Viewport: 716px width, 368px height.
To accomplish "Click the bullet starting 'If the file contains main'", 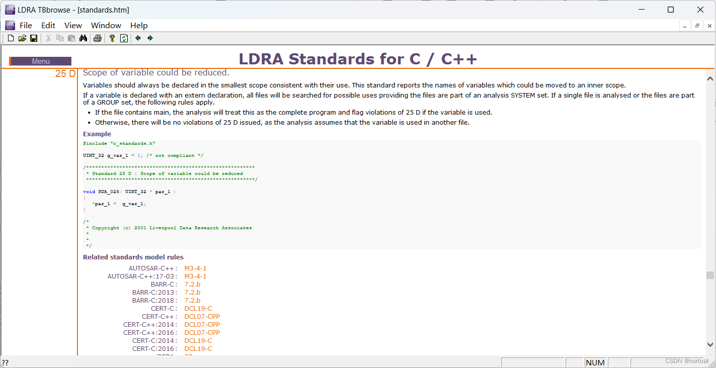I will 294,113.
